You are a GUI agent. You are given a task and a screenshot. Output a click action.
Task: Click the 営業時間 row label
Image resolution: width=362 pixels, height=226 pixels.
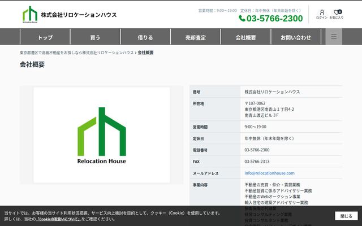tap(200, 127)
